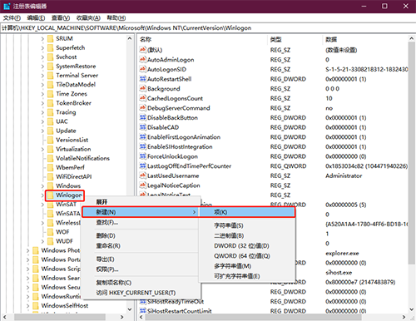Expand the UAC tree node

coord(42,121)
